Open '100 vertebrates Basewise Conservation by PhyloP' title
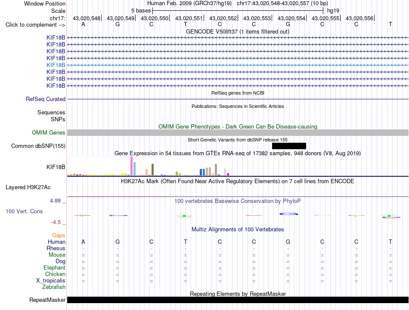The image size is (409, 310). [237, 201]
